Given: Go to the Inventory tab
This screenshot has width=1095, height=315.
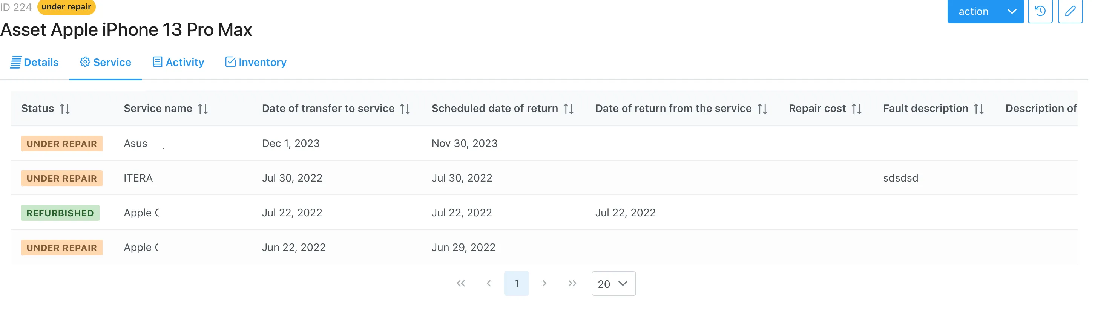Looking at the screenshot, I should pyautogui.click(x=256, y=63).
